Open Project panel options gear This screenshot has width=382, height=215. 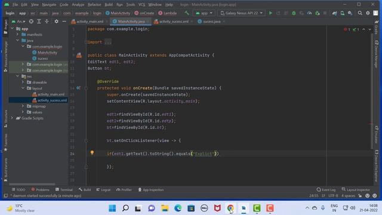(56, 21)
